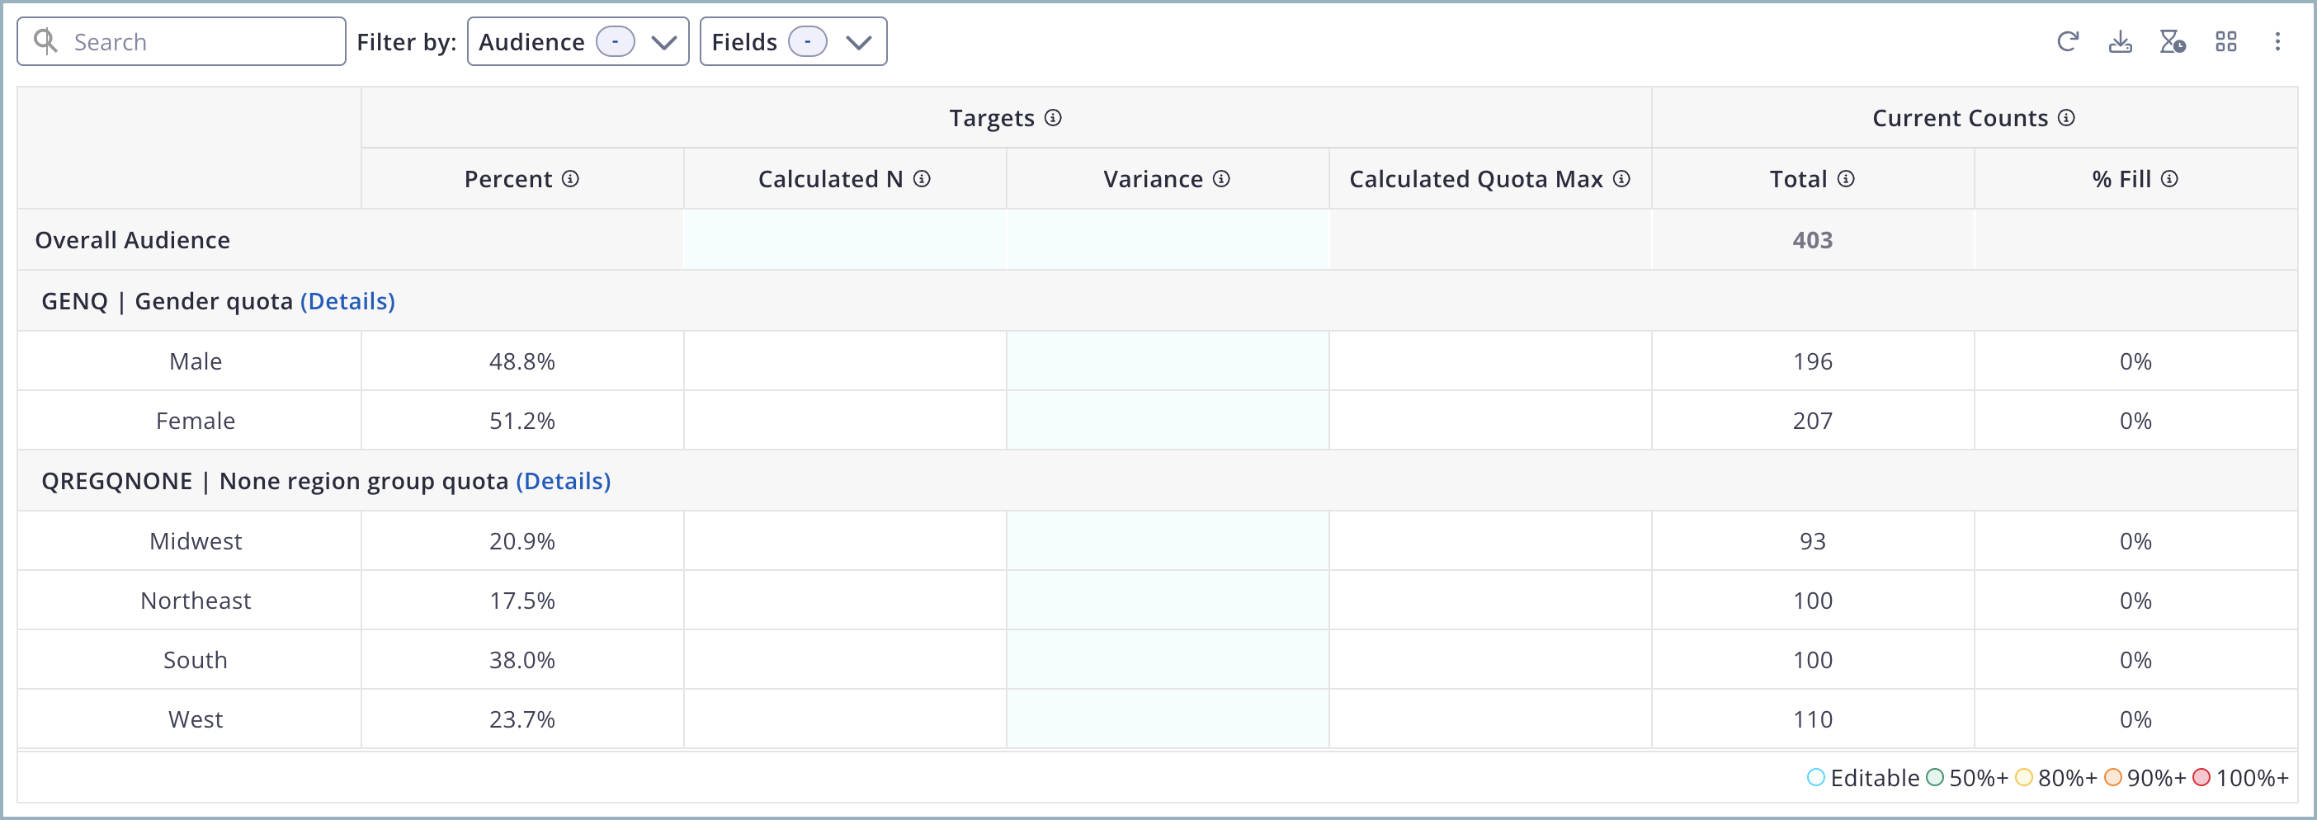This screenshot has width=2317, height=820.
Task: Click the info icon beside Calculated Quota Max
Action: (x=1621, y=179)
